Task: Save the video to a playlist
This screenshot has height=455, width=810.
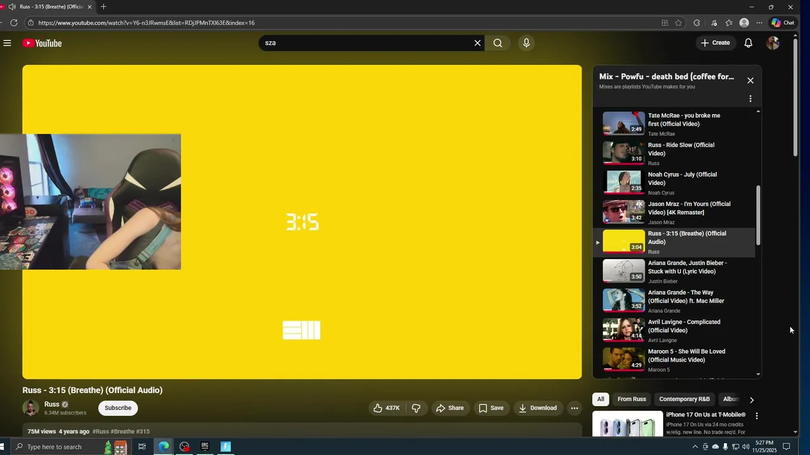Action: 491,408
